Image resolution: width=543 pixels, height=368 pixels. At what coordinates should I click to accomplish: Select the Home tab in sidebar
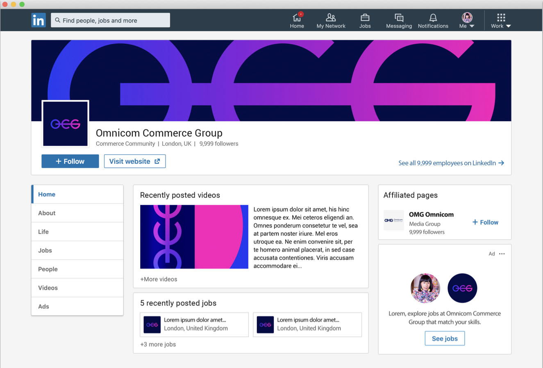tap(77, 194)
